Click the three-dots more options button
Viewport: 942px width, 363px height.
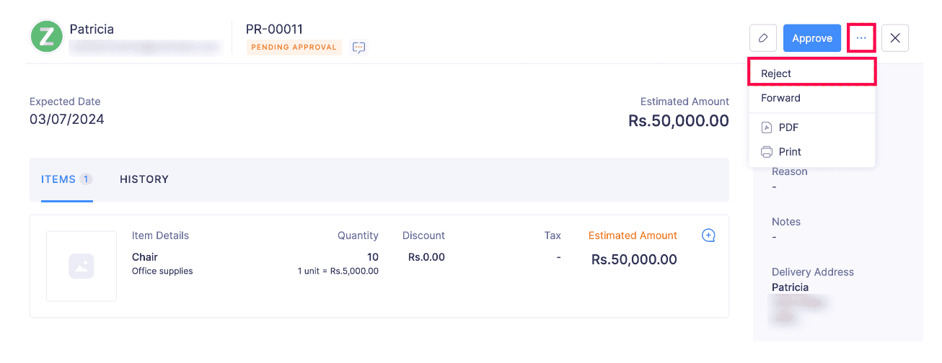coord(861,38)
